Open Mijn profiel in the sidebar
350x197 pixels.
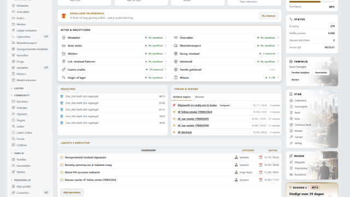[x=24, y=186]
